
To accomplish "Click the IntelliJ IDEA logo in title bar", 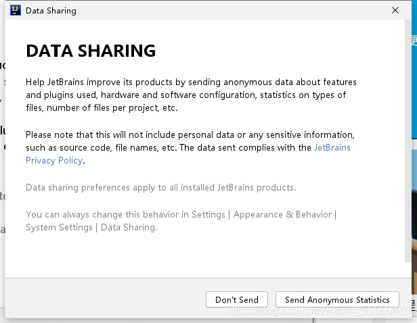I will (x=16, y=10).
